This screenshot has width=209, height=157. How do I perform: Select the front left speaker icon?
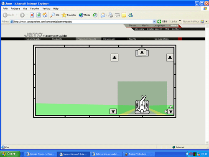pyautogui.click(x=115, y=58)
